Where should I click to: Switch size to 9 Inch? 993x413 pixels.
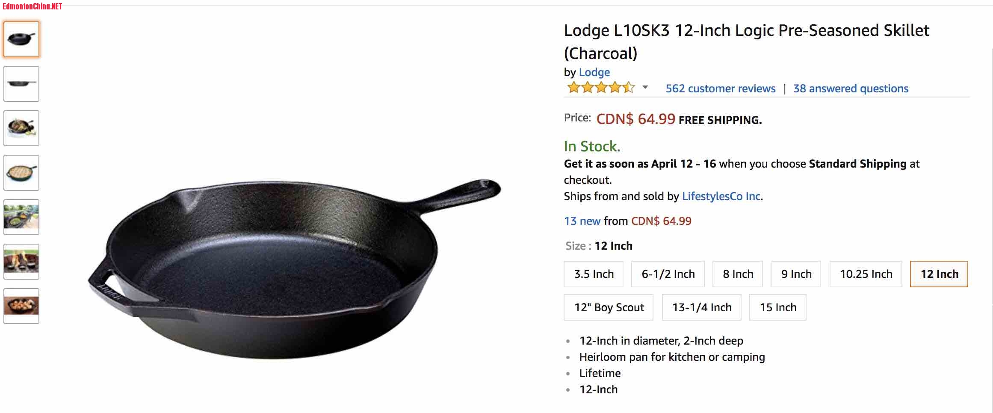pos(796,274)
